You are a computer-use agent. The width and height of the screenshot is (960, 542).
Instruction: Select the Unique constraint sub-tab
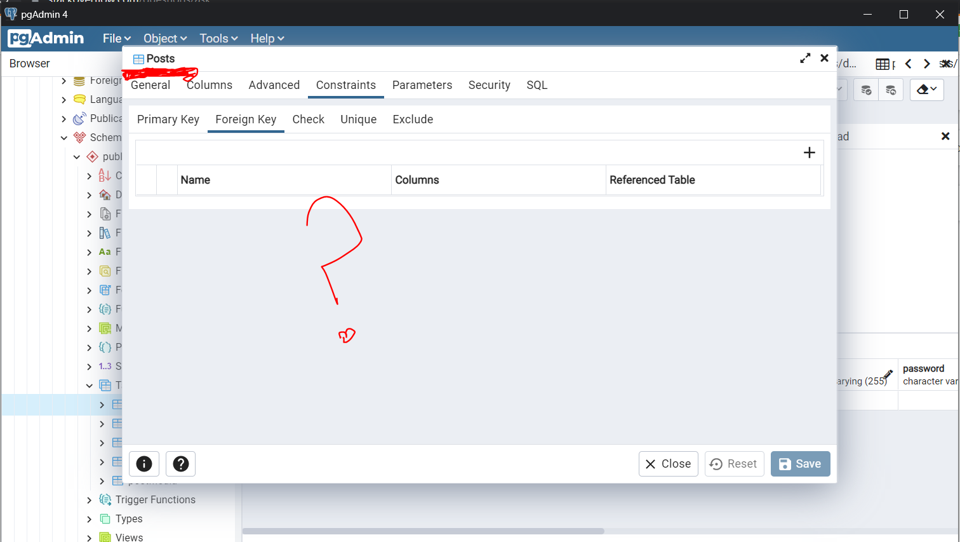(x=359, y=119)
